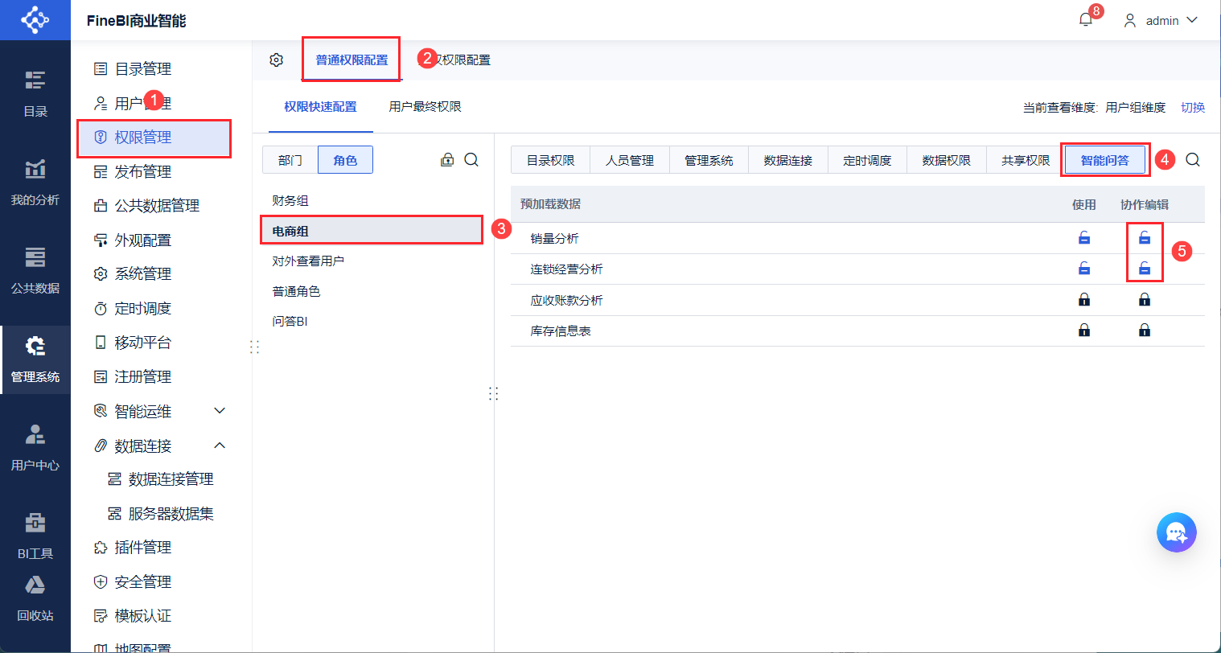Select the 人员管理 tab
This screenshot has height=653, width=1221.
point(630,160)
